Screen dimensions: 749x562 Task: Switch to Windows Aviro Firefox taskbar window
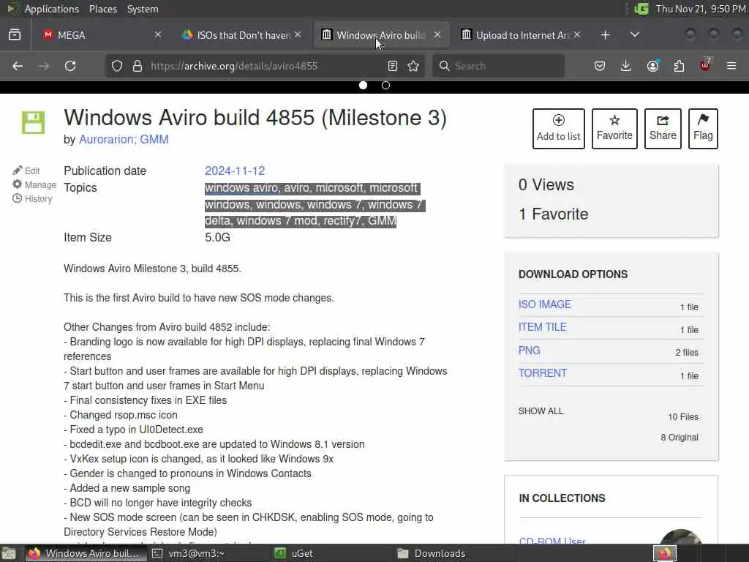[86, 553]
